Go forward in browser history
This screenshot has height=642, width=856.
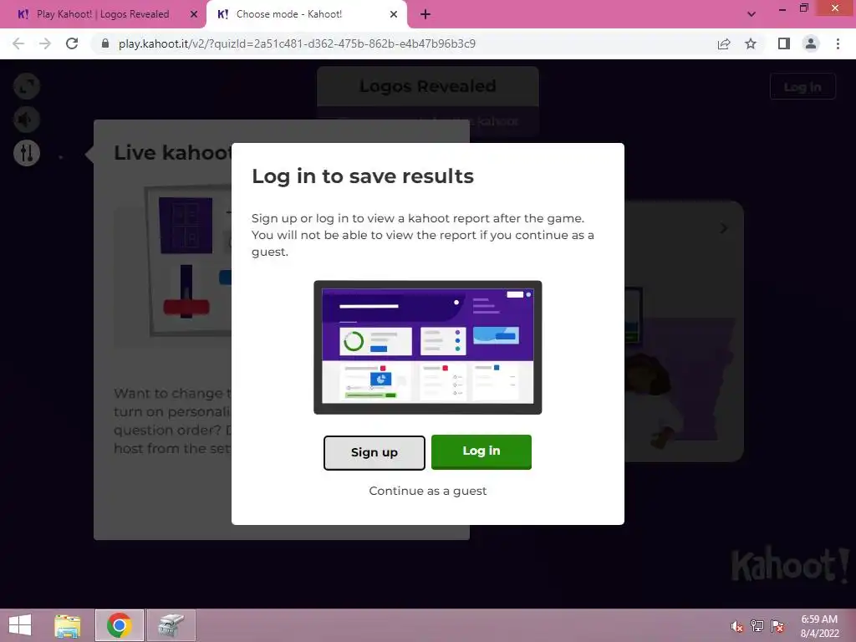[45, 43]
